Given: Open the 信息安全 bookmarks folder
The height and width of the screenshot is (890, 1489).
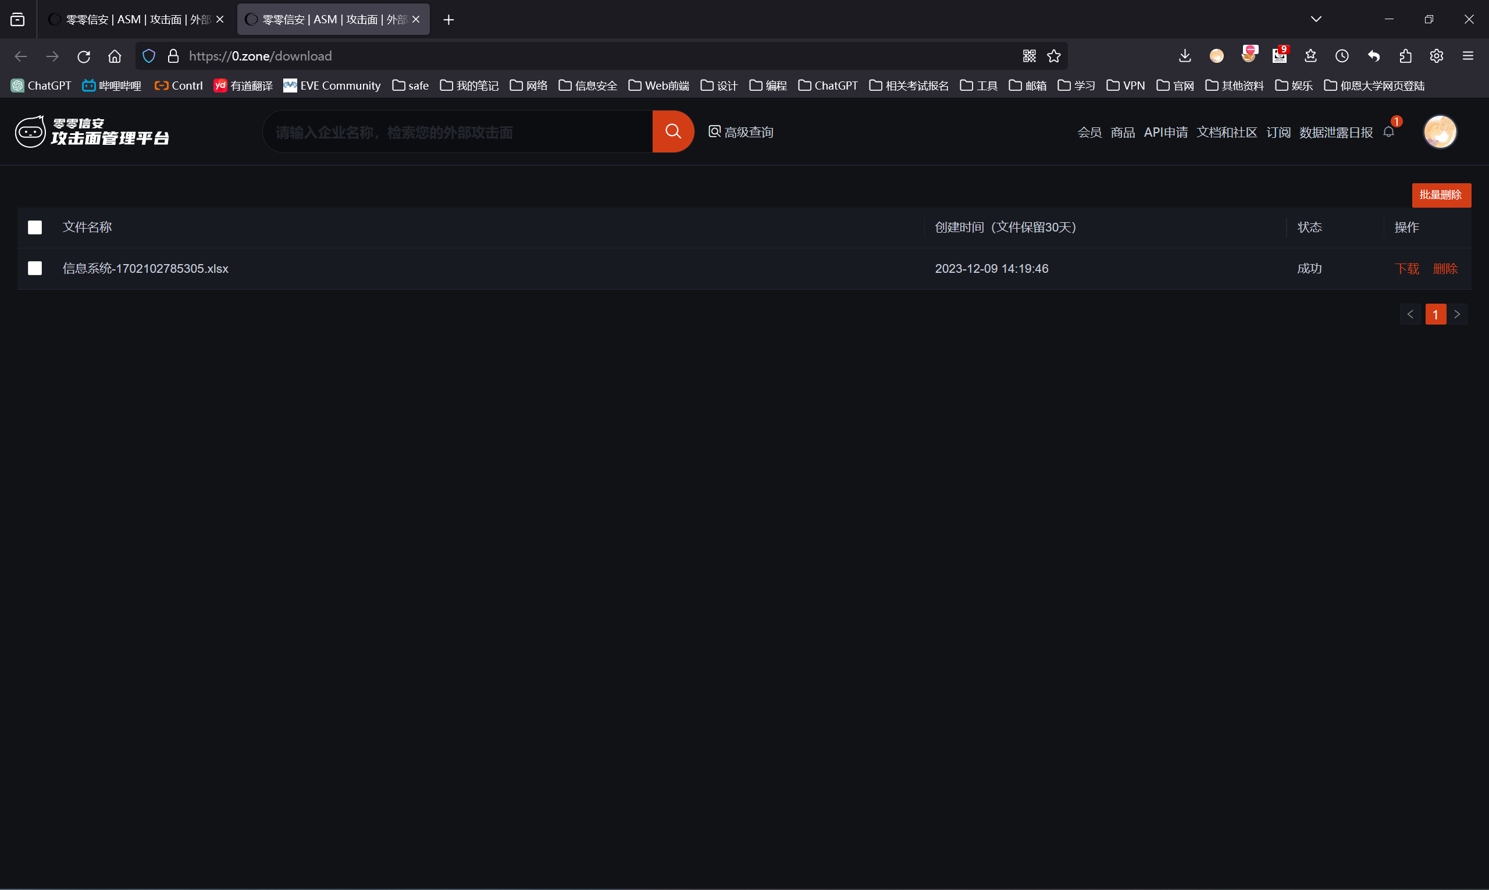Looking at the screenshot, I should tap(587, 86).
